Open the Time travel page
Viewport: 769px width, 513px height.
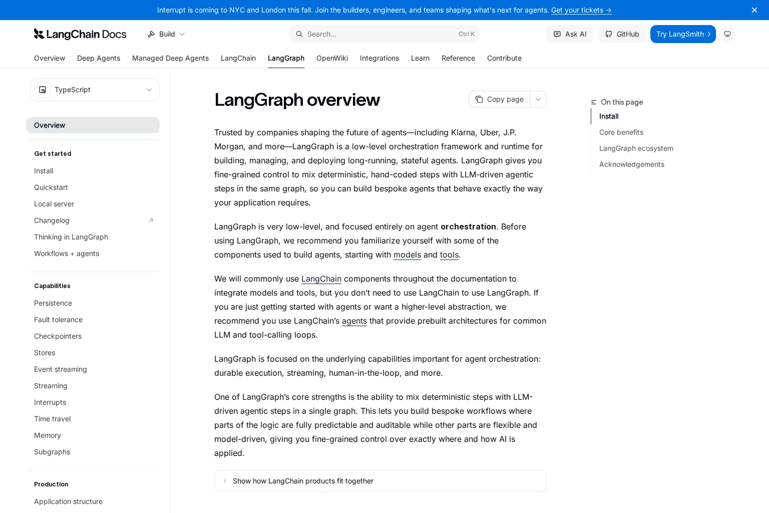(52, 419)
